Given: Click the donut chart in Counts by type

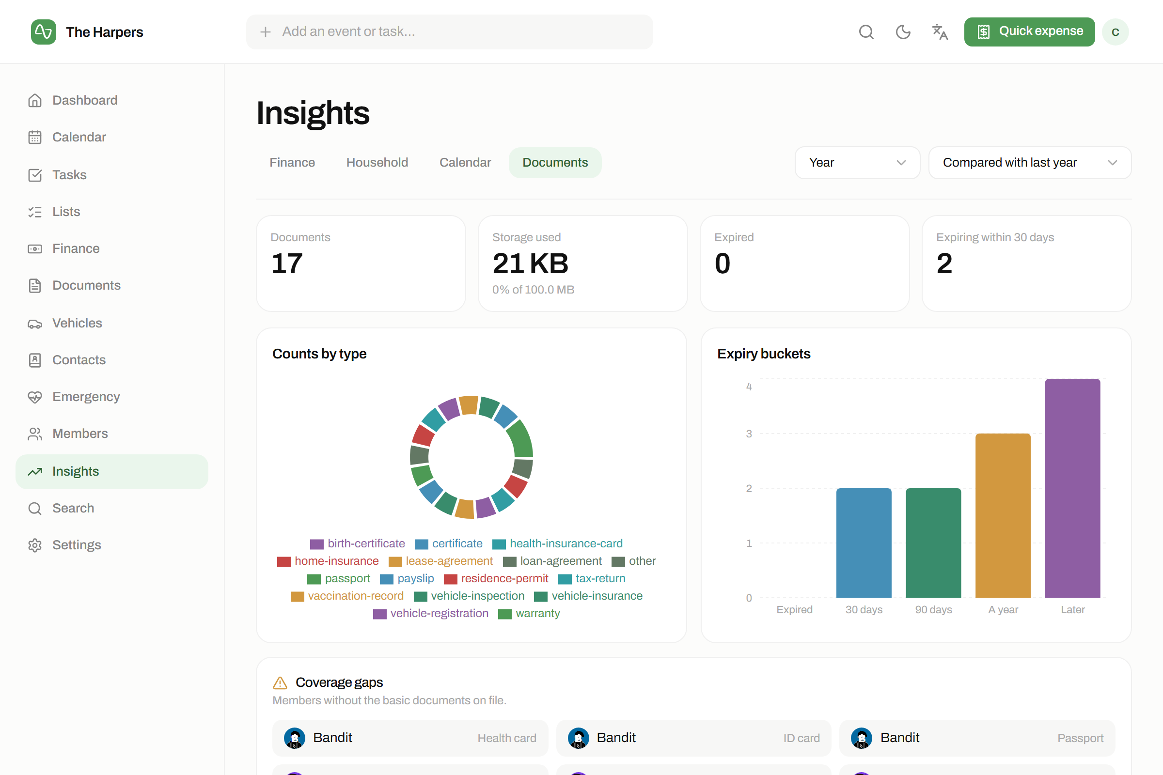Looking at the screenshot, I should (x=471, y=457).
